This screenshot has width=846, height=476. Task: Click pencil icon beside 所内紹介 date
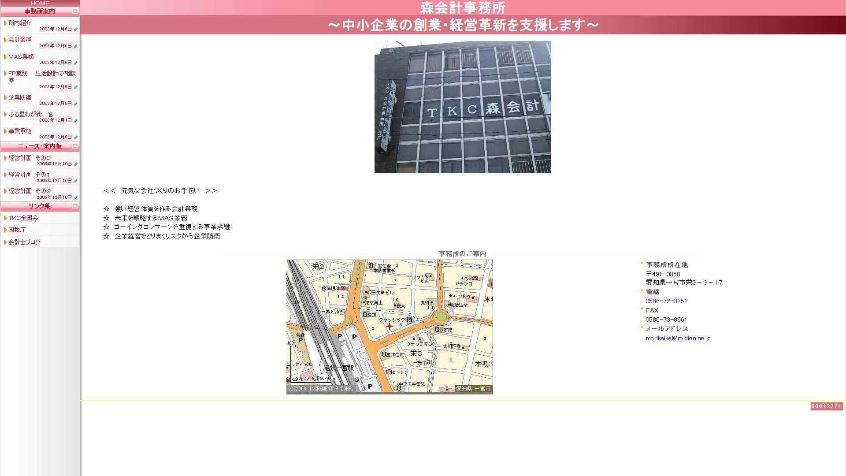point(75,30)
